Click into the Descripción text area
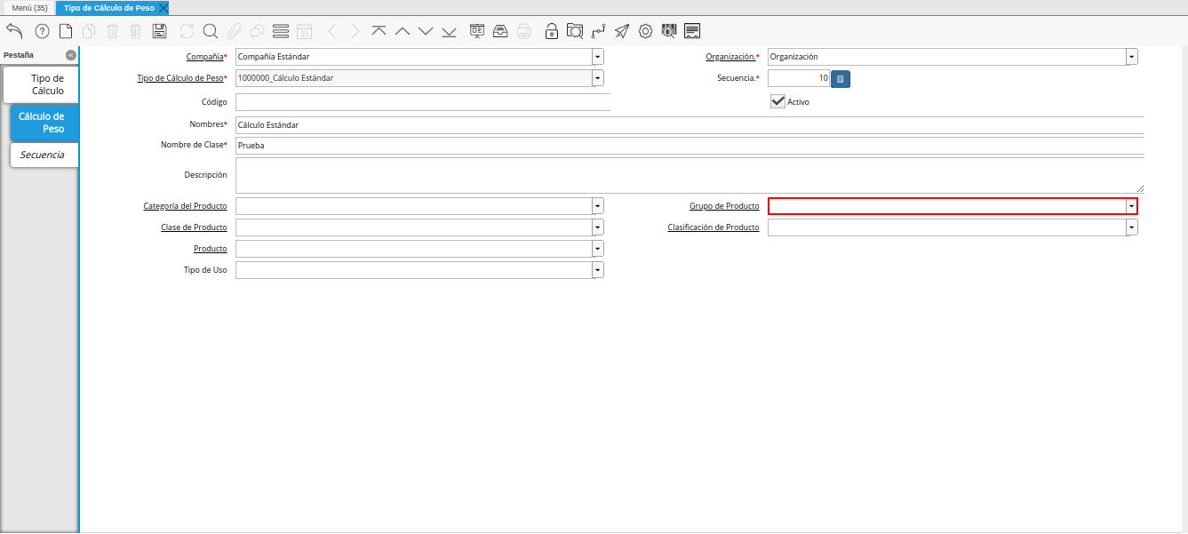 [690, 176]
